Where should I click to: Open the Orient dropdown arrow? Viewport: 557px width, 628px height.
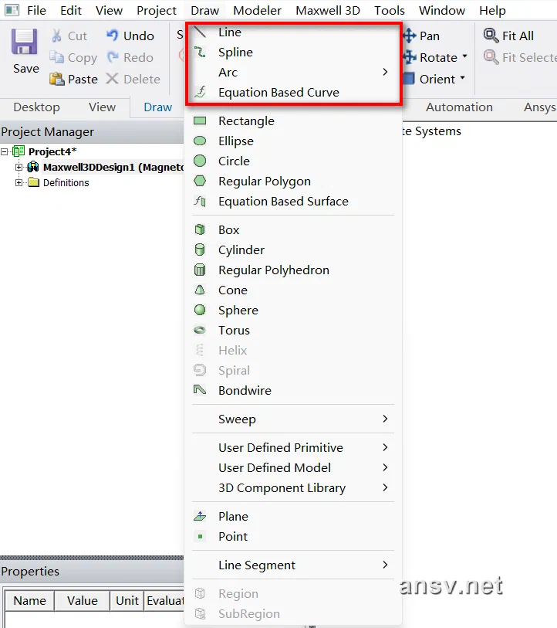[x=462, y=78]
